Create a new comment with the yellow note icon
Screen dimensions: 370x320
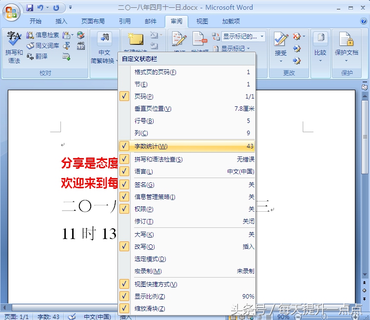tap(136, 39)
